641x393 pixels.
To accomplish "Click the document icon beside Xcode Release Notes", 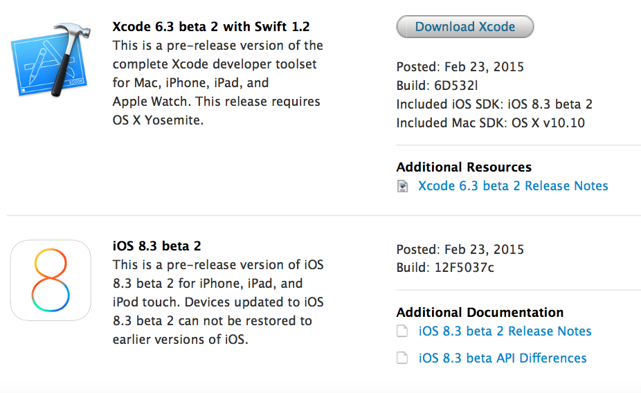I will coord(402,186).
